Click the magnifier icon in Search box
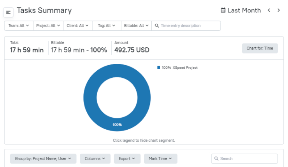 [x=216, y=158]
